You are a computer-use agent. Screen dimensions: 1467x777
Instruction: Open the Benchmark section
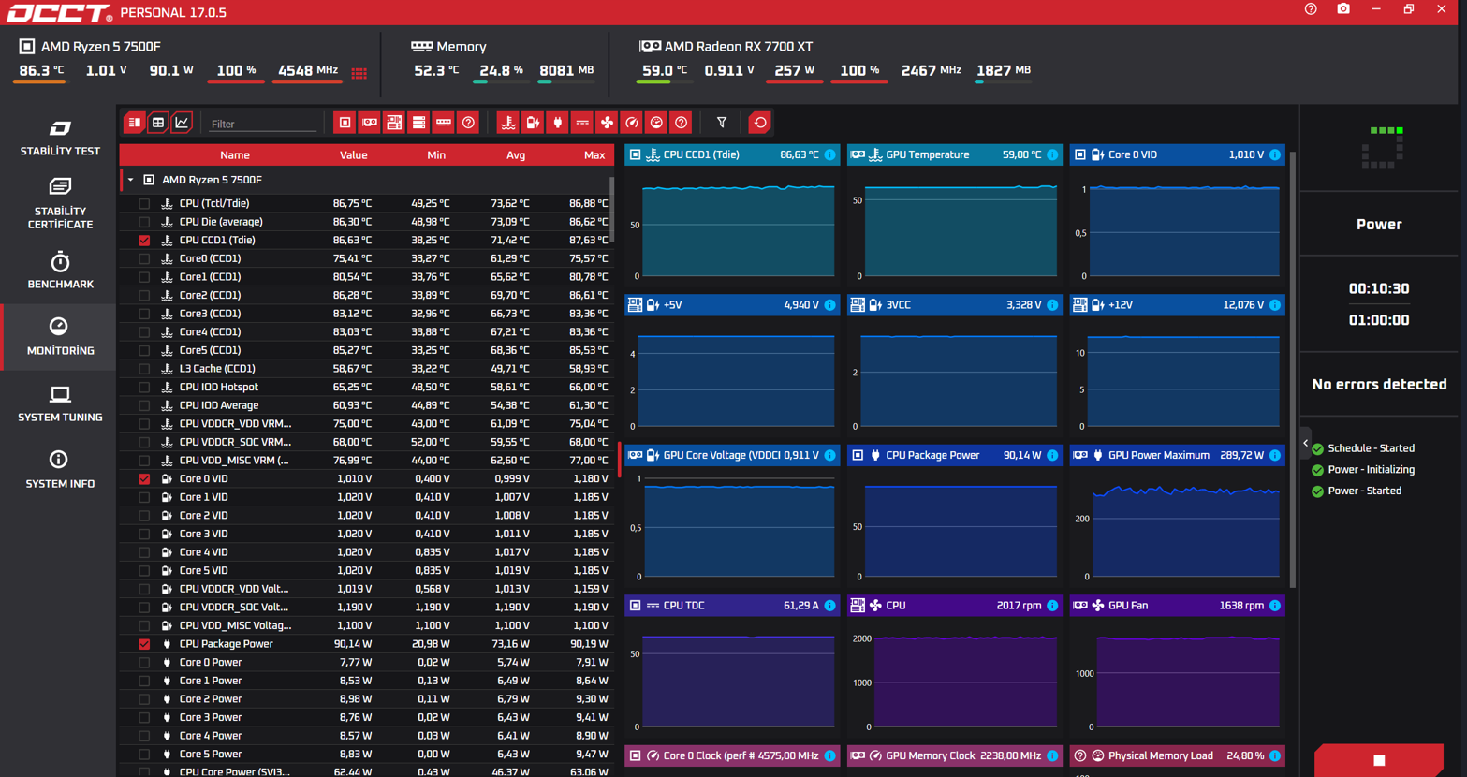tap(60, 271)
